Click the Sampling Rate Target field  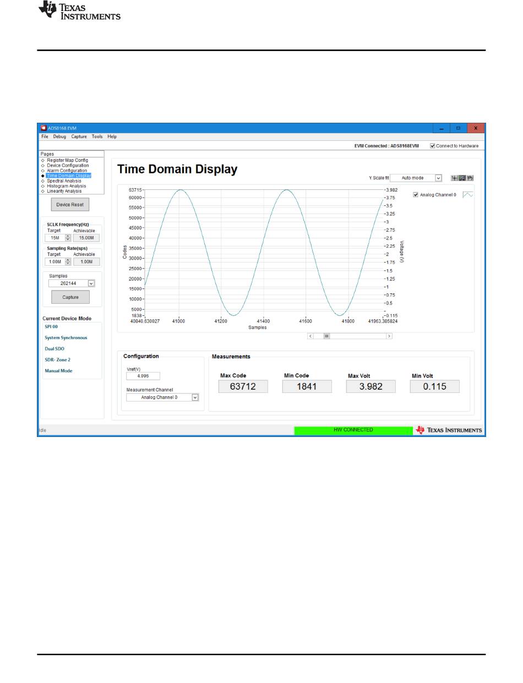coord(55,262)
